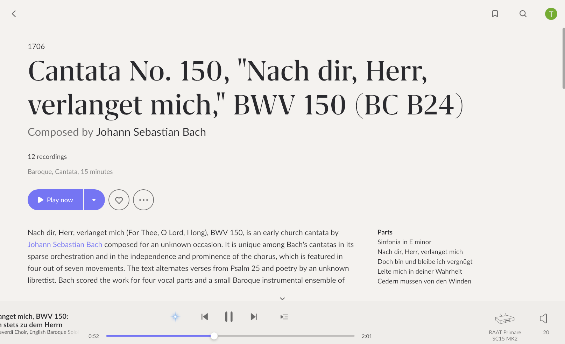Click the Play now button
The height and width of the screenshot is (344, 565).
click(55, 200)
